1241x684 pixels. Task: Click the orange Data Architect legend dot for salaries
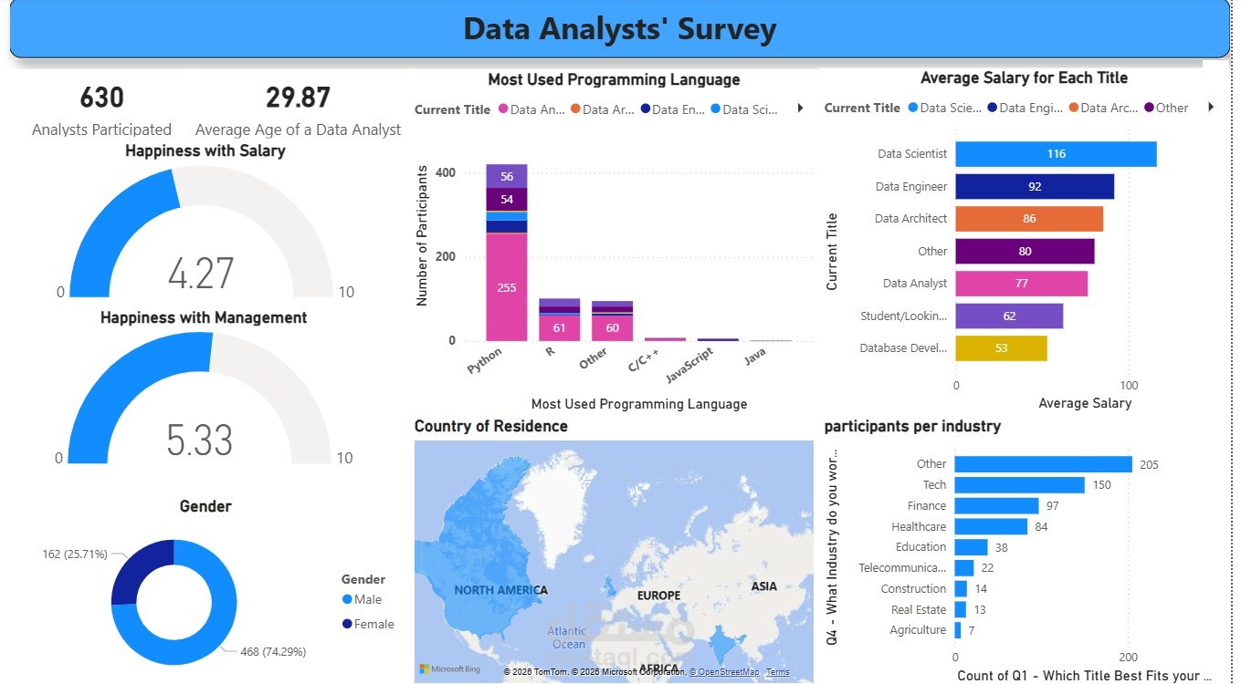(x=1073, y=108)
